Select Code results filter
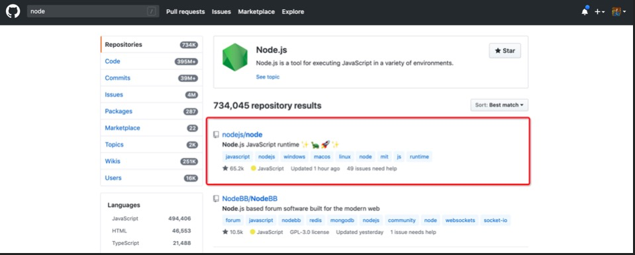635x255 pixels. click(x=152, y=61)
